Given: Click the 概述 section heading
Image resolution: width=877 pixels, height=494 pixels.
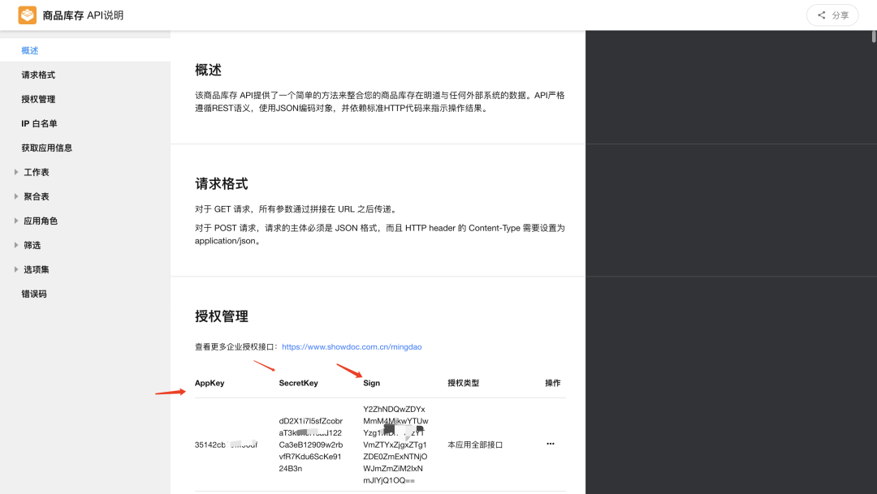Looking at the screenshot, I should click(x=208, y=70).
